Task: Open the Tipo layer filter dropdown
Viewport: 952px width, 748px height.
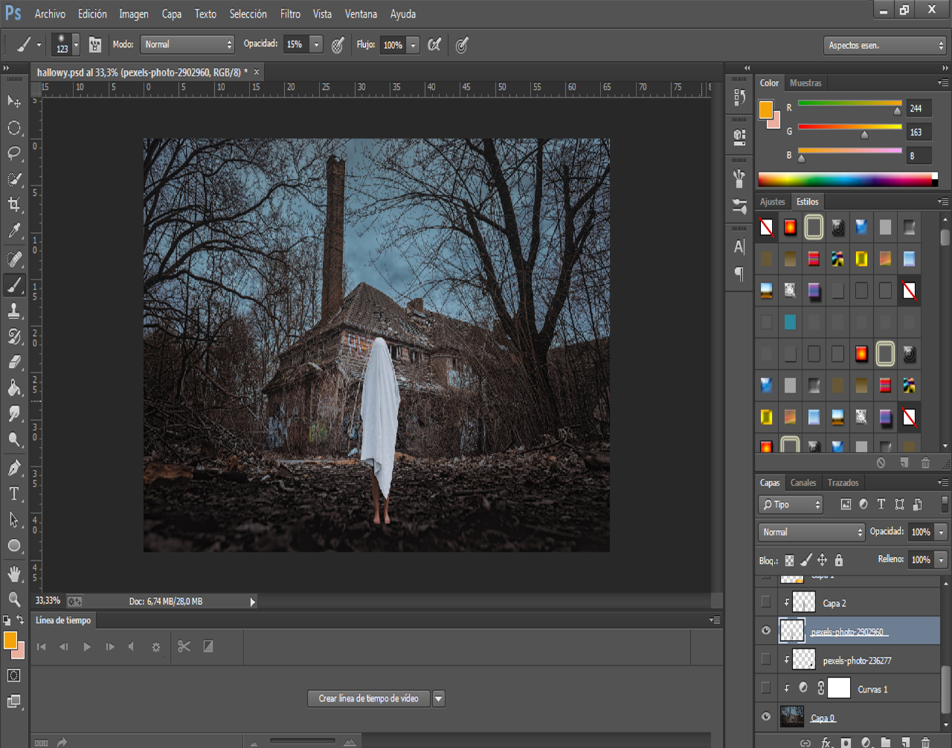Action: tap(791, 505)
